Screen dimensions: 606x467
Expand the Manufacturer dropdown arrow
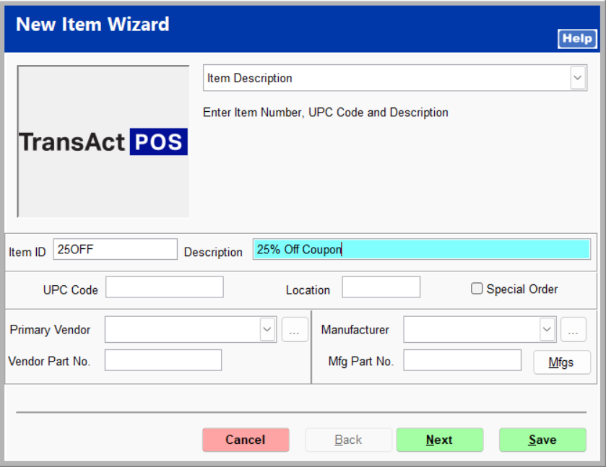(547, 330)
